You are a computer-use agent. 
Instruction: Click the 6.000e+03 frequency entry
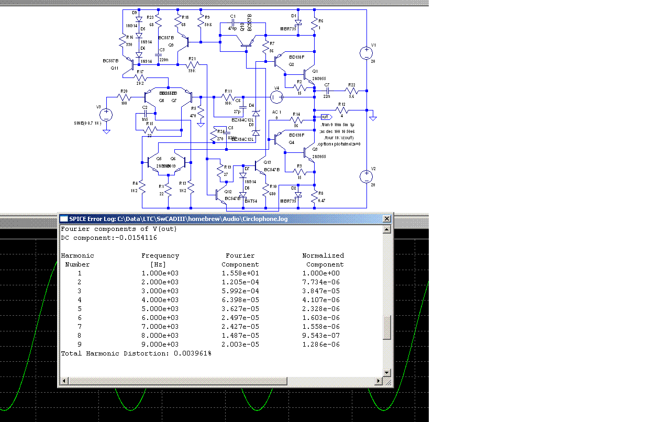160,318
